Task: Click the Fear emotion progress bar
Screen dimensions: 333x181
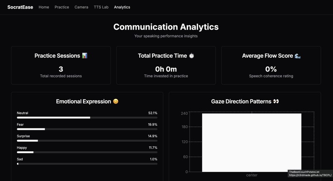Action: coord(87,129)
